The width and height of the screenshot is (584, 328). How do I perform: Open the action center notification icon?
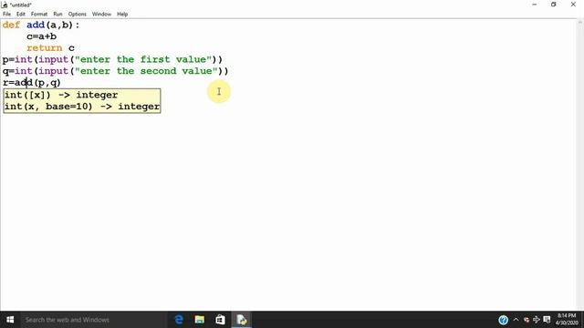point(547,320)
